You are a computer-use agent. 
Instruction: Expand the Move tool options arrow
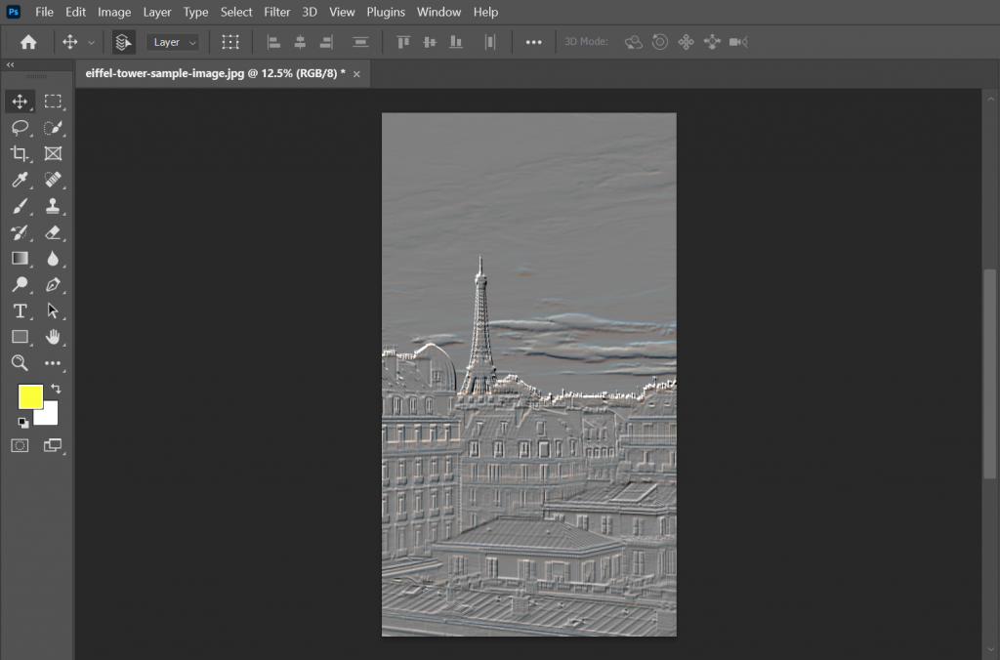(x=91, y=41)
